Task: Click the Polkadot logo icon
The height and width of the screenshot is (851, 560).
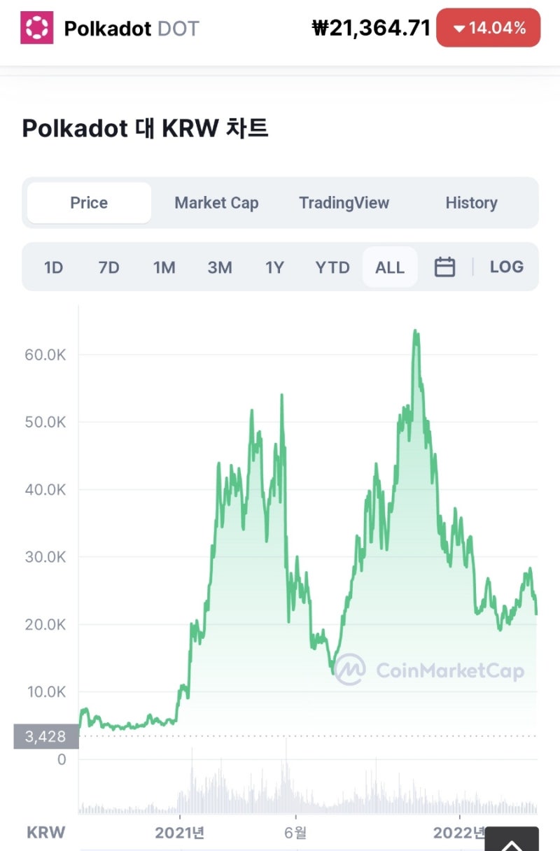Action: coord(36,28)
